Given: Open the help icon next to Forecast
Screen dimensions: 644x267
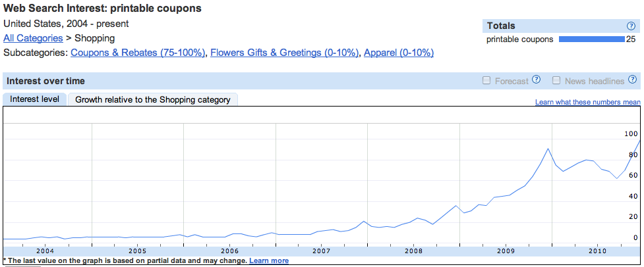Looking at the screenshot, I should pos(536,80).
